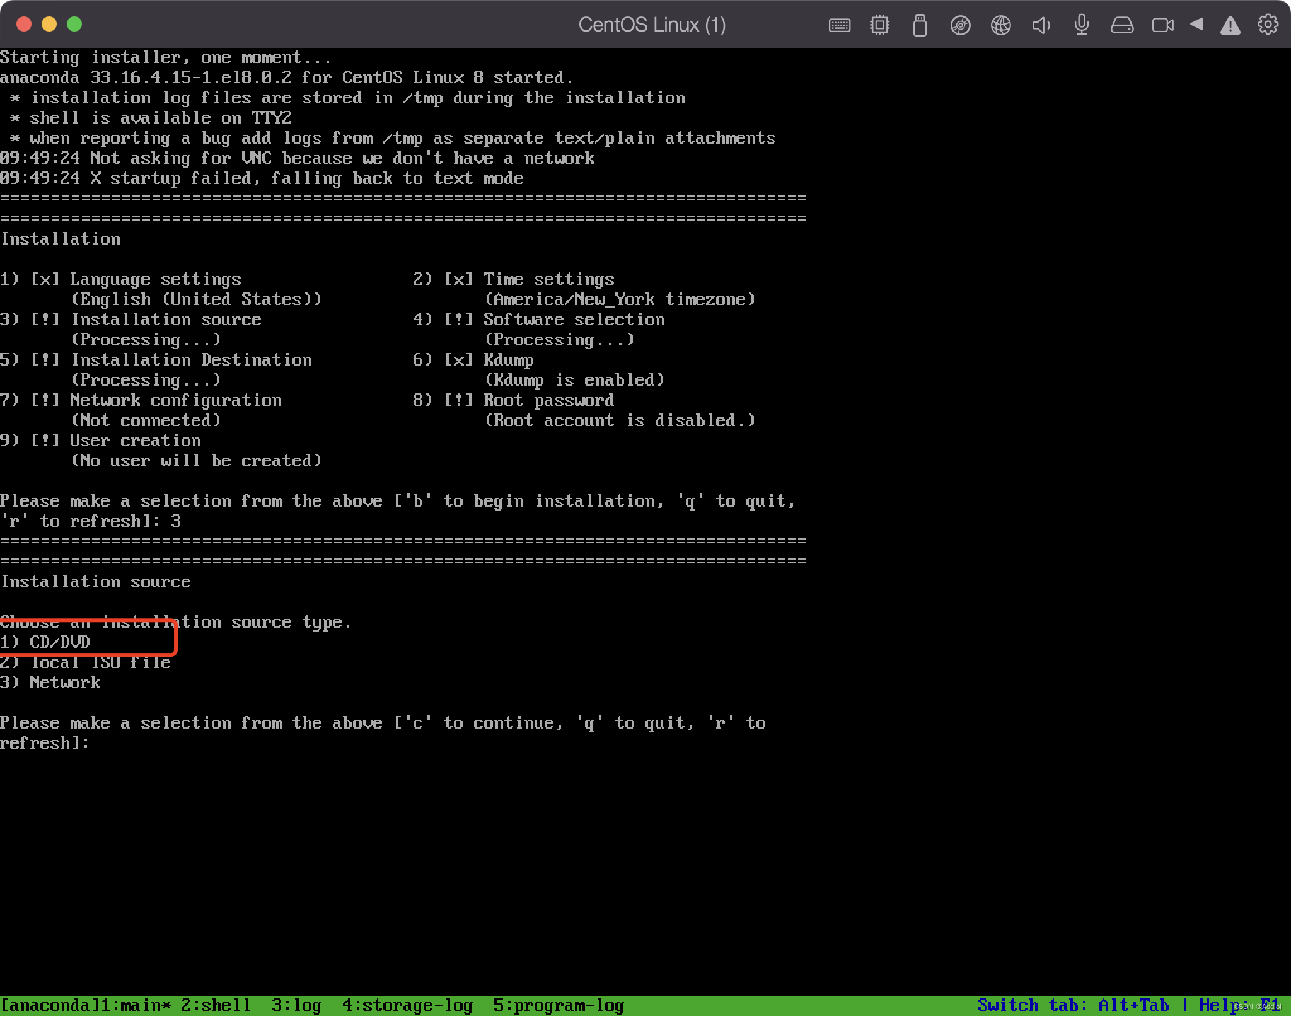Image resolution: width=1291 pixels, height=1016 pixels.
Task: Open the CPU chip settings icon
Action: [879, 25]
